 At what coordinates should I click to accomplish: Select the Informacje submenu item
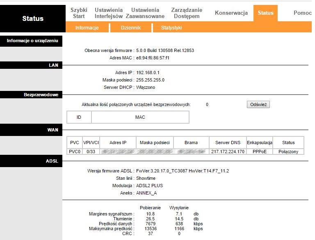click(87, 28)
